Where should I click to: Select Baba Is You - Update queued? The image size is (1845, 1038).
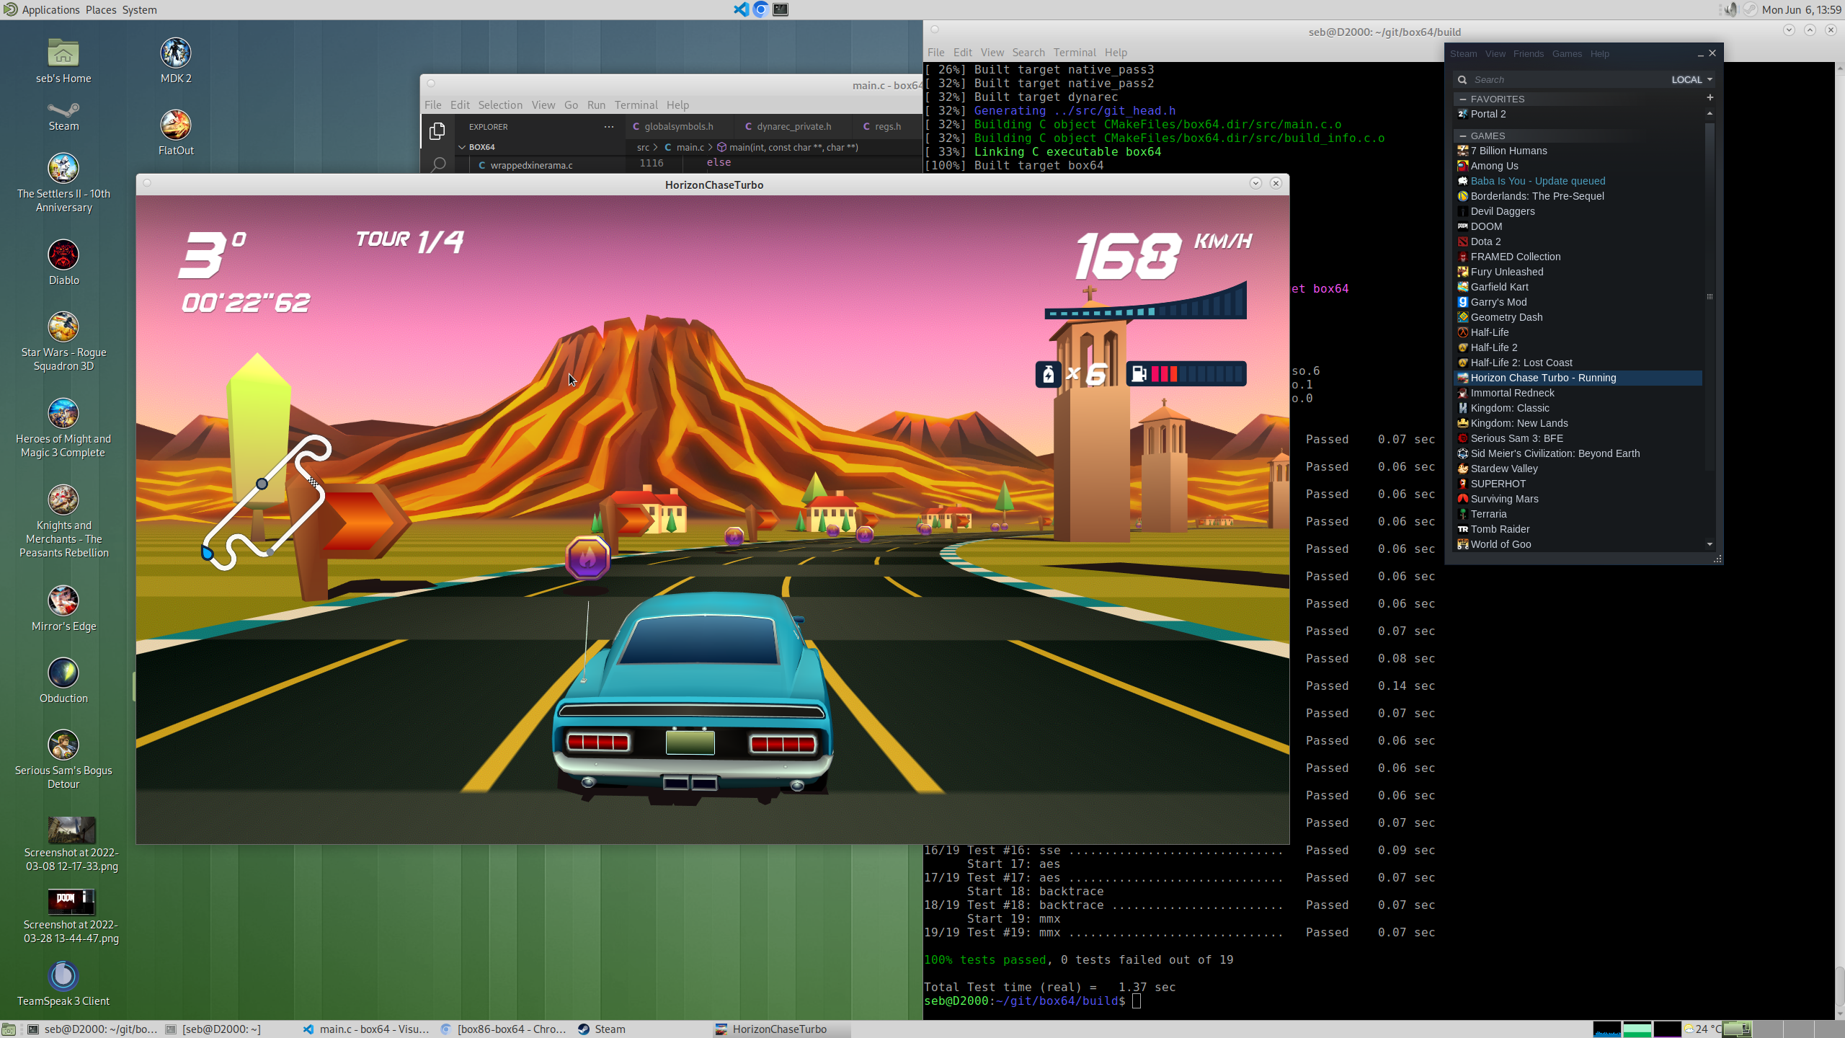click(x=1578, y=181)
